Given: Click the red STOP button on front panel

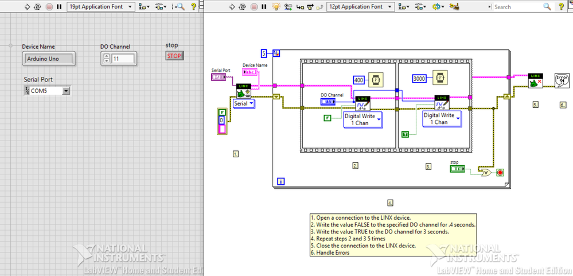Looking at the screenshot, I should coord(174,56).
